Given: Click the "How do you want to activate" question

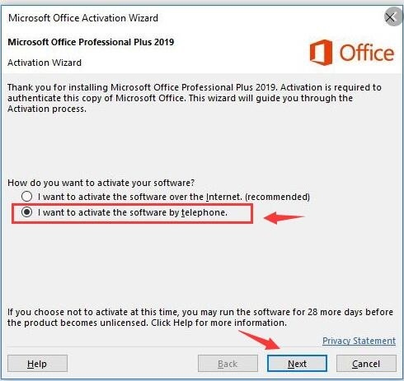Looking at the screenshot, I should pyautogui.click(x=101, y=183).
